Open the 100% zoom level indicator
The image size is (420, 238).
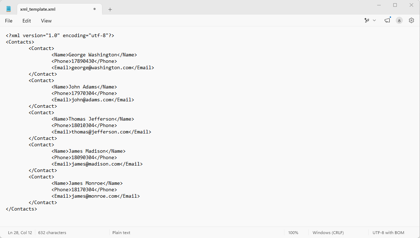pyautogui.click(x=293, y=233)
